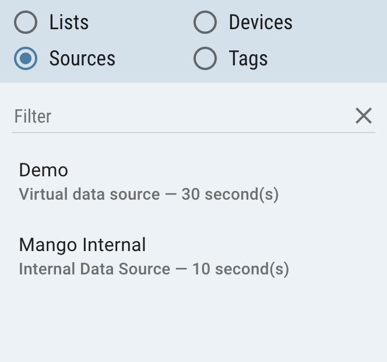Switch browsing mode to Devices circle
387x362 pixels.
tap(205, 23)
